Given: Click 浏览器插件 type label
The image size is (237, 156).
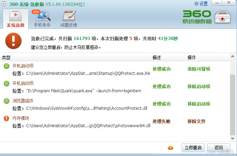Looking at the screenshot, I should click(23, 101).
